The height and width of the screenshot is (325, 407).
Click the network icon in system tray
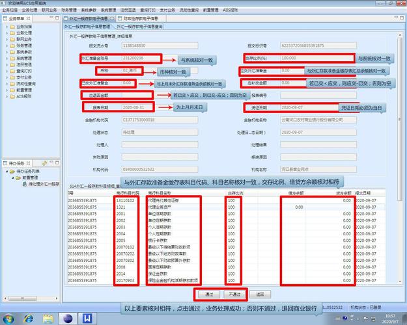[373, 318]
